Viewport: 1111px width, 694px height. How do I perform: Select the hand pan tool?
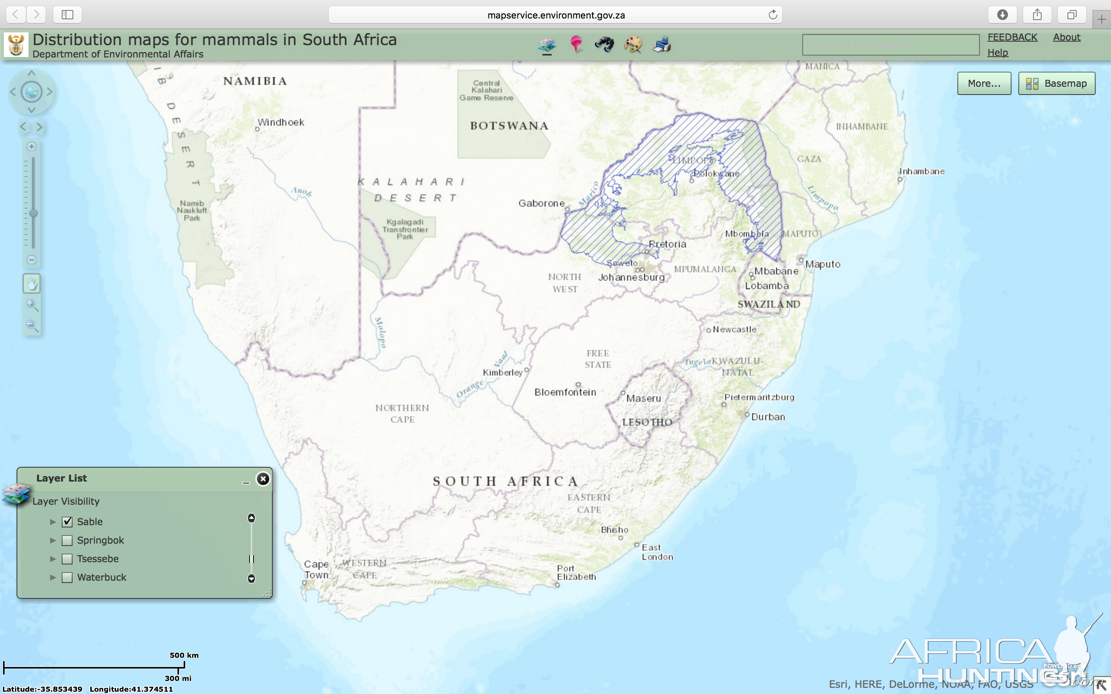32,284
